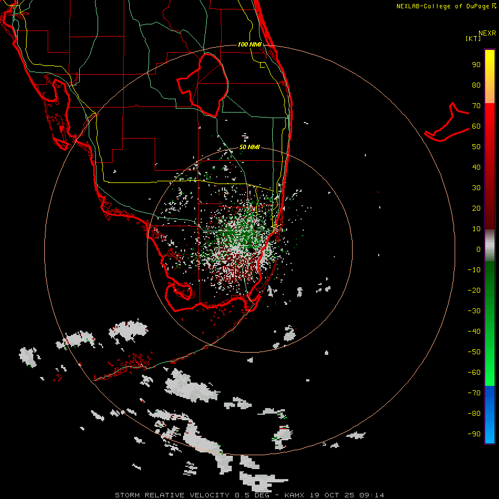
Task: Select the positive 40 knot scale label
Action: pos(476,167)
